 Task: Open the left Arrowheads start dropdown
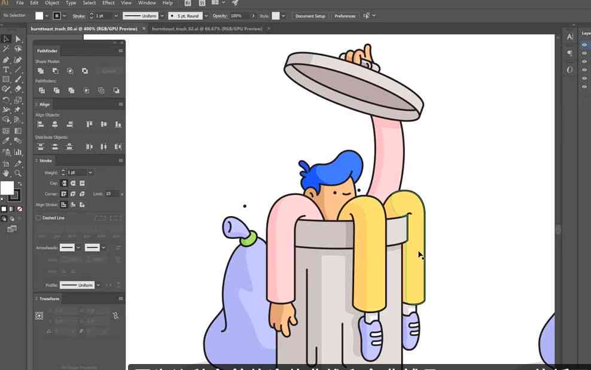[x=78, y=247]
